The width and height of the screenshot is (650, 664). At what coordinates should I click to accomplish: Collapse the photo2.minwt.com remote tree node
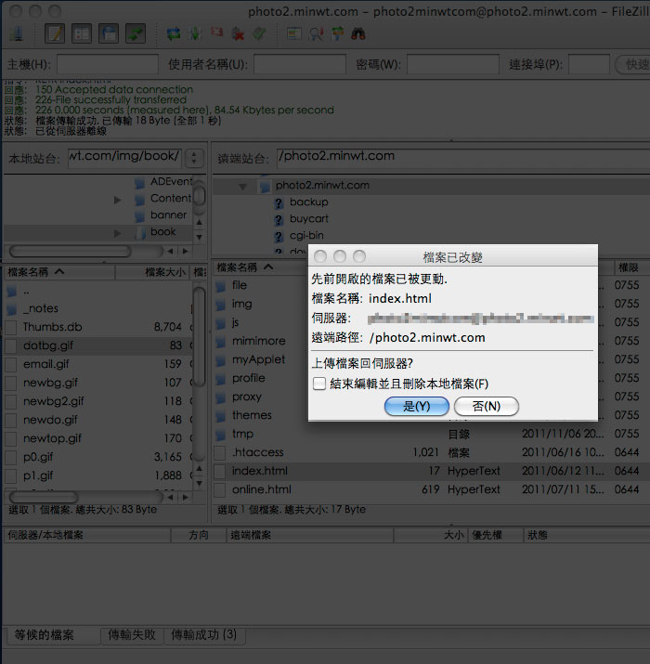click(242, 187)
